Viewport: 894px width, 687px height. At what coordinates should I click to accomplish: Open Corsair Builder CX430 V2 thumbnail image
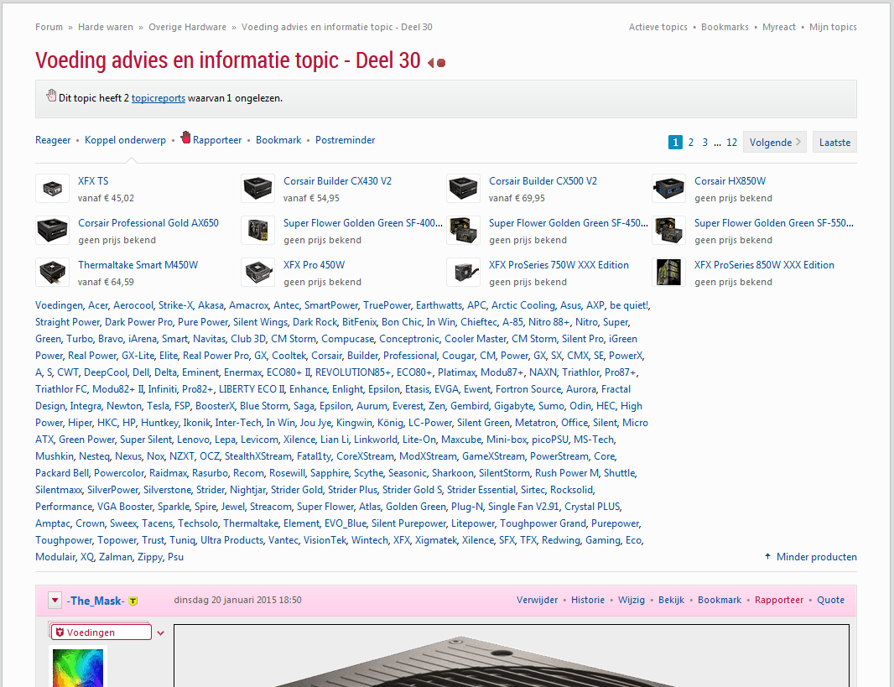coord(257,189)
